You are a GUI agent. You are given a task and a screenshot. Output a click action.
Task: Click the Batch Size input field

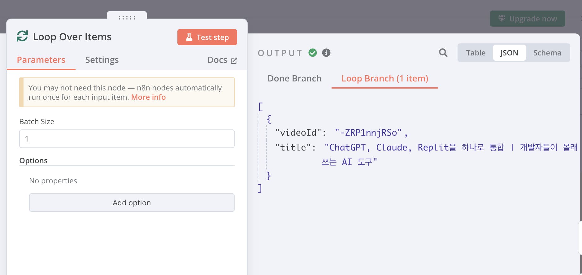coord(127,139)
